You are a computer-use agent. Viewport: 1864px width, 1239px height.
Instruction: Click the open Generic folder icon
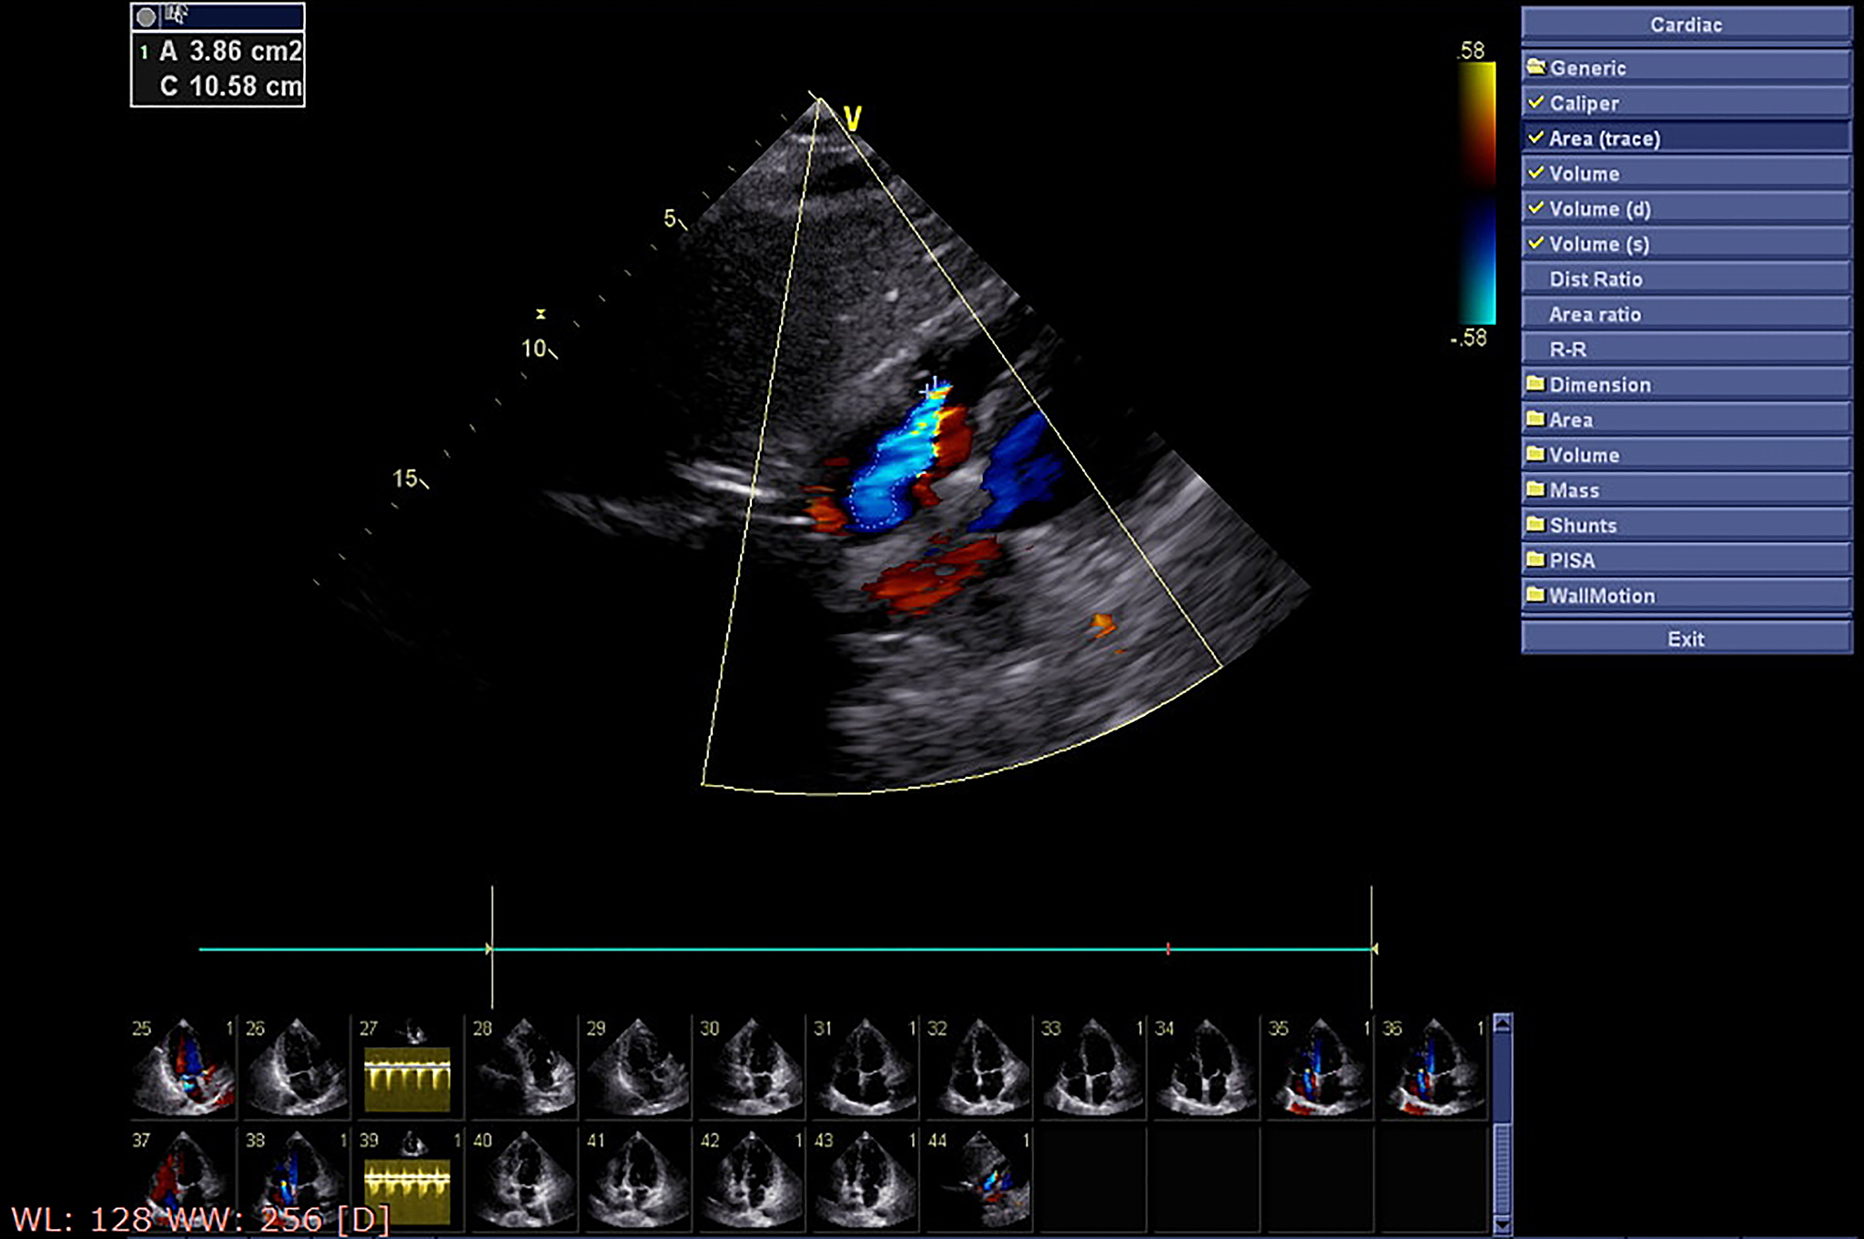coord(1536,66)
